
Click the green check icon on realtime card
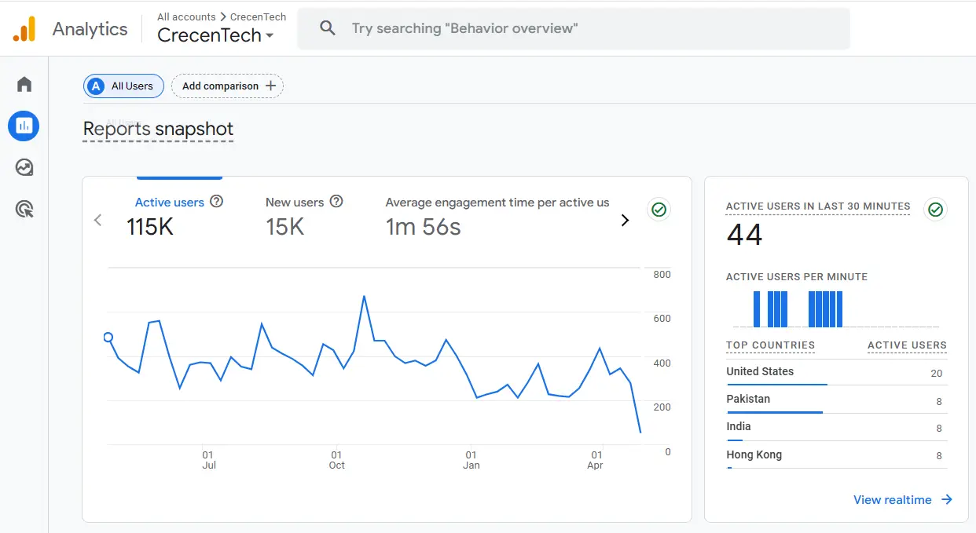pyautogui.click(x=935, y=210)
